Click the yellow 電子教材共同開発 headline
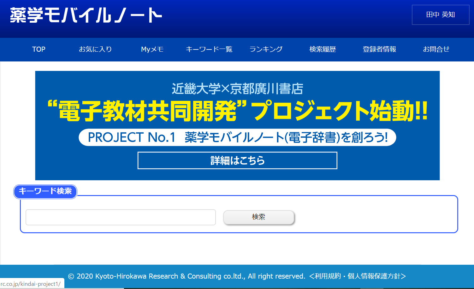The width and height of the screenshot is (474, 289). (237, 111)
